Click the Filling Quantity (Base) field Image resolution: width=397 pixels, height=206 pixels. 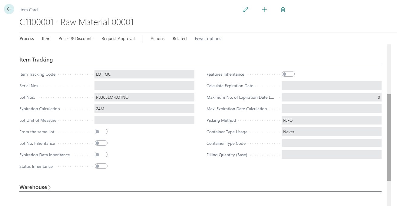pyautogui.click(x=332, y=155)
